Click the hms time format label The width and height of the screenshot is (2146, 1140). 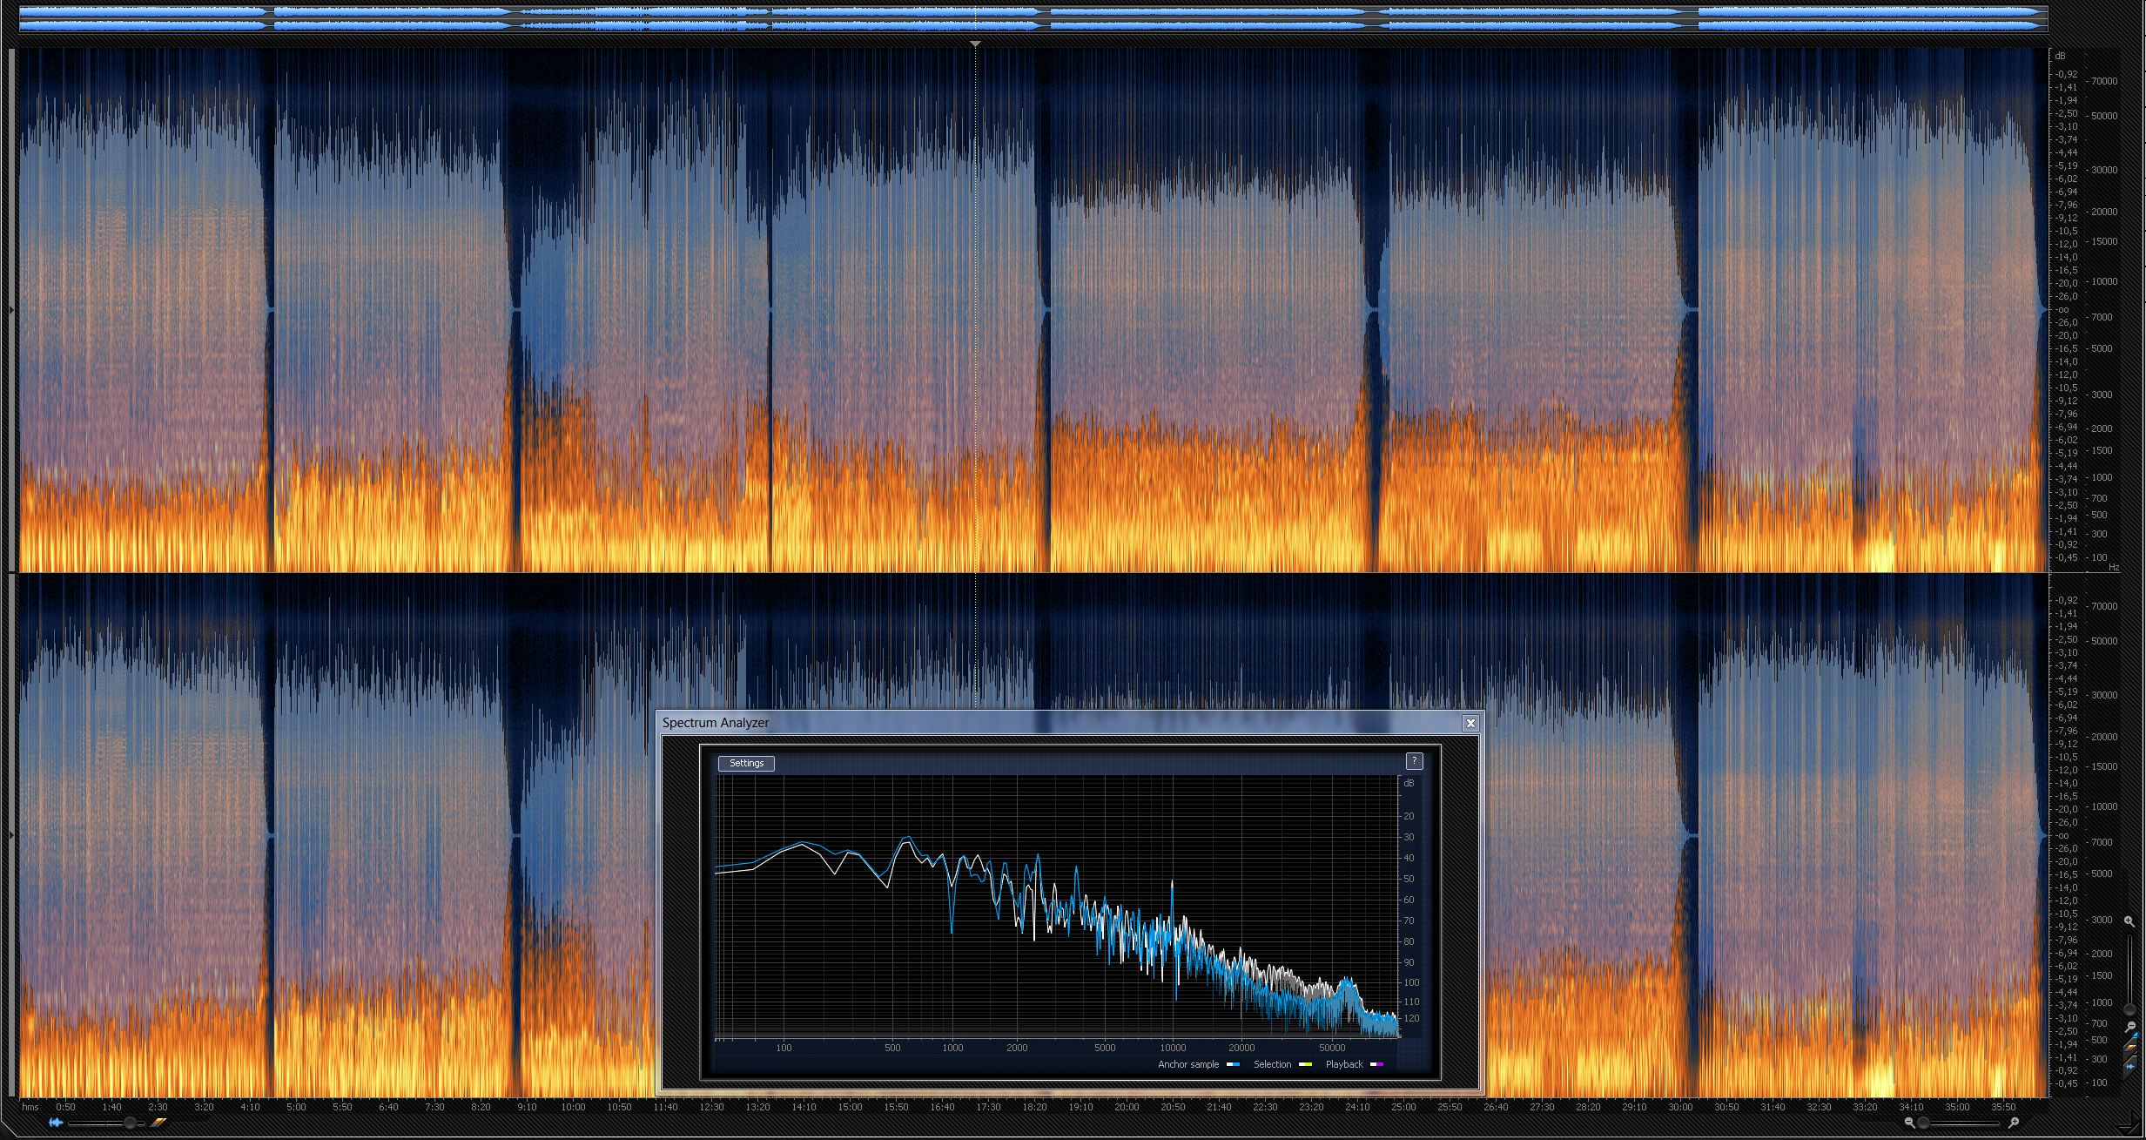(30, 1107)
